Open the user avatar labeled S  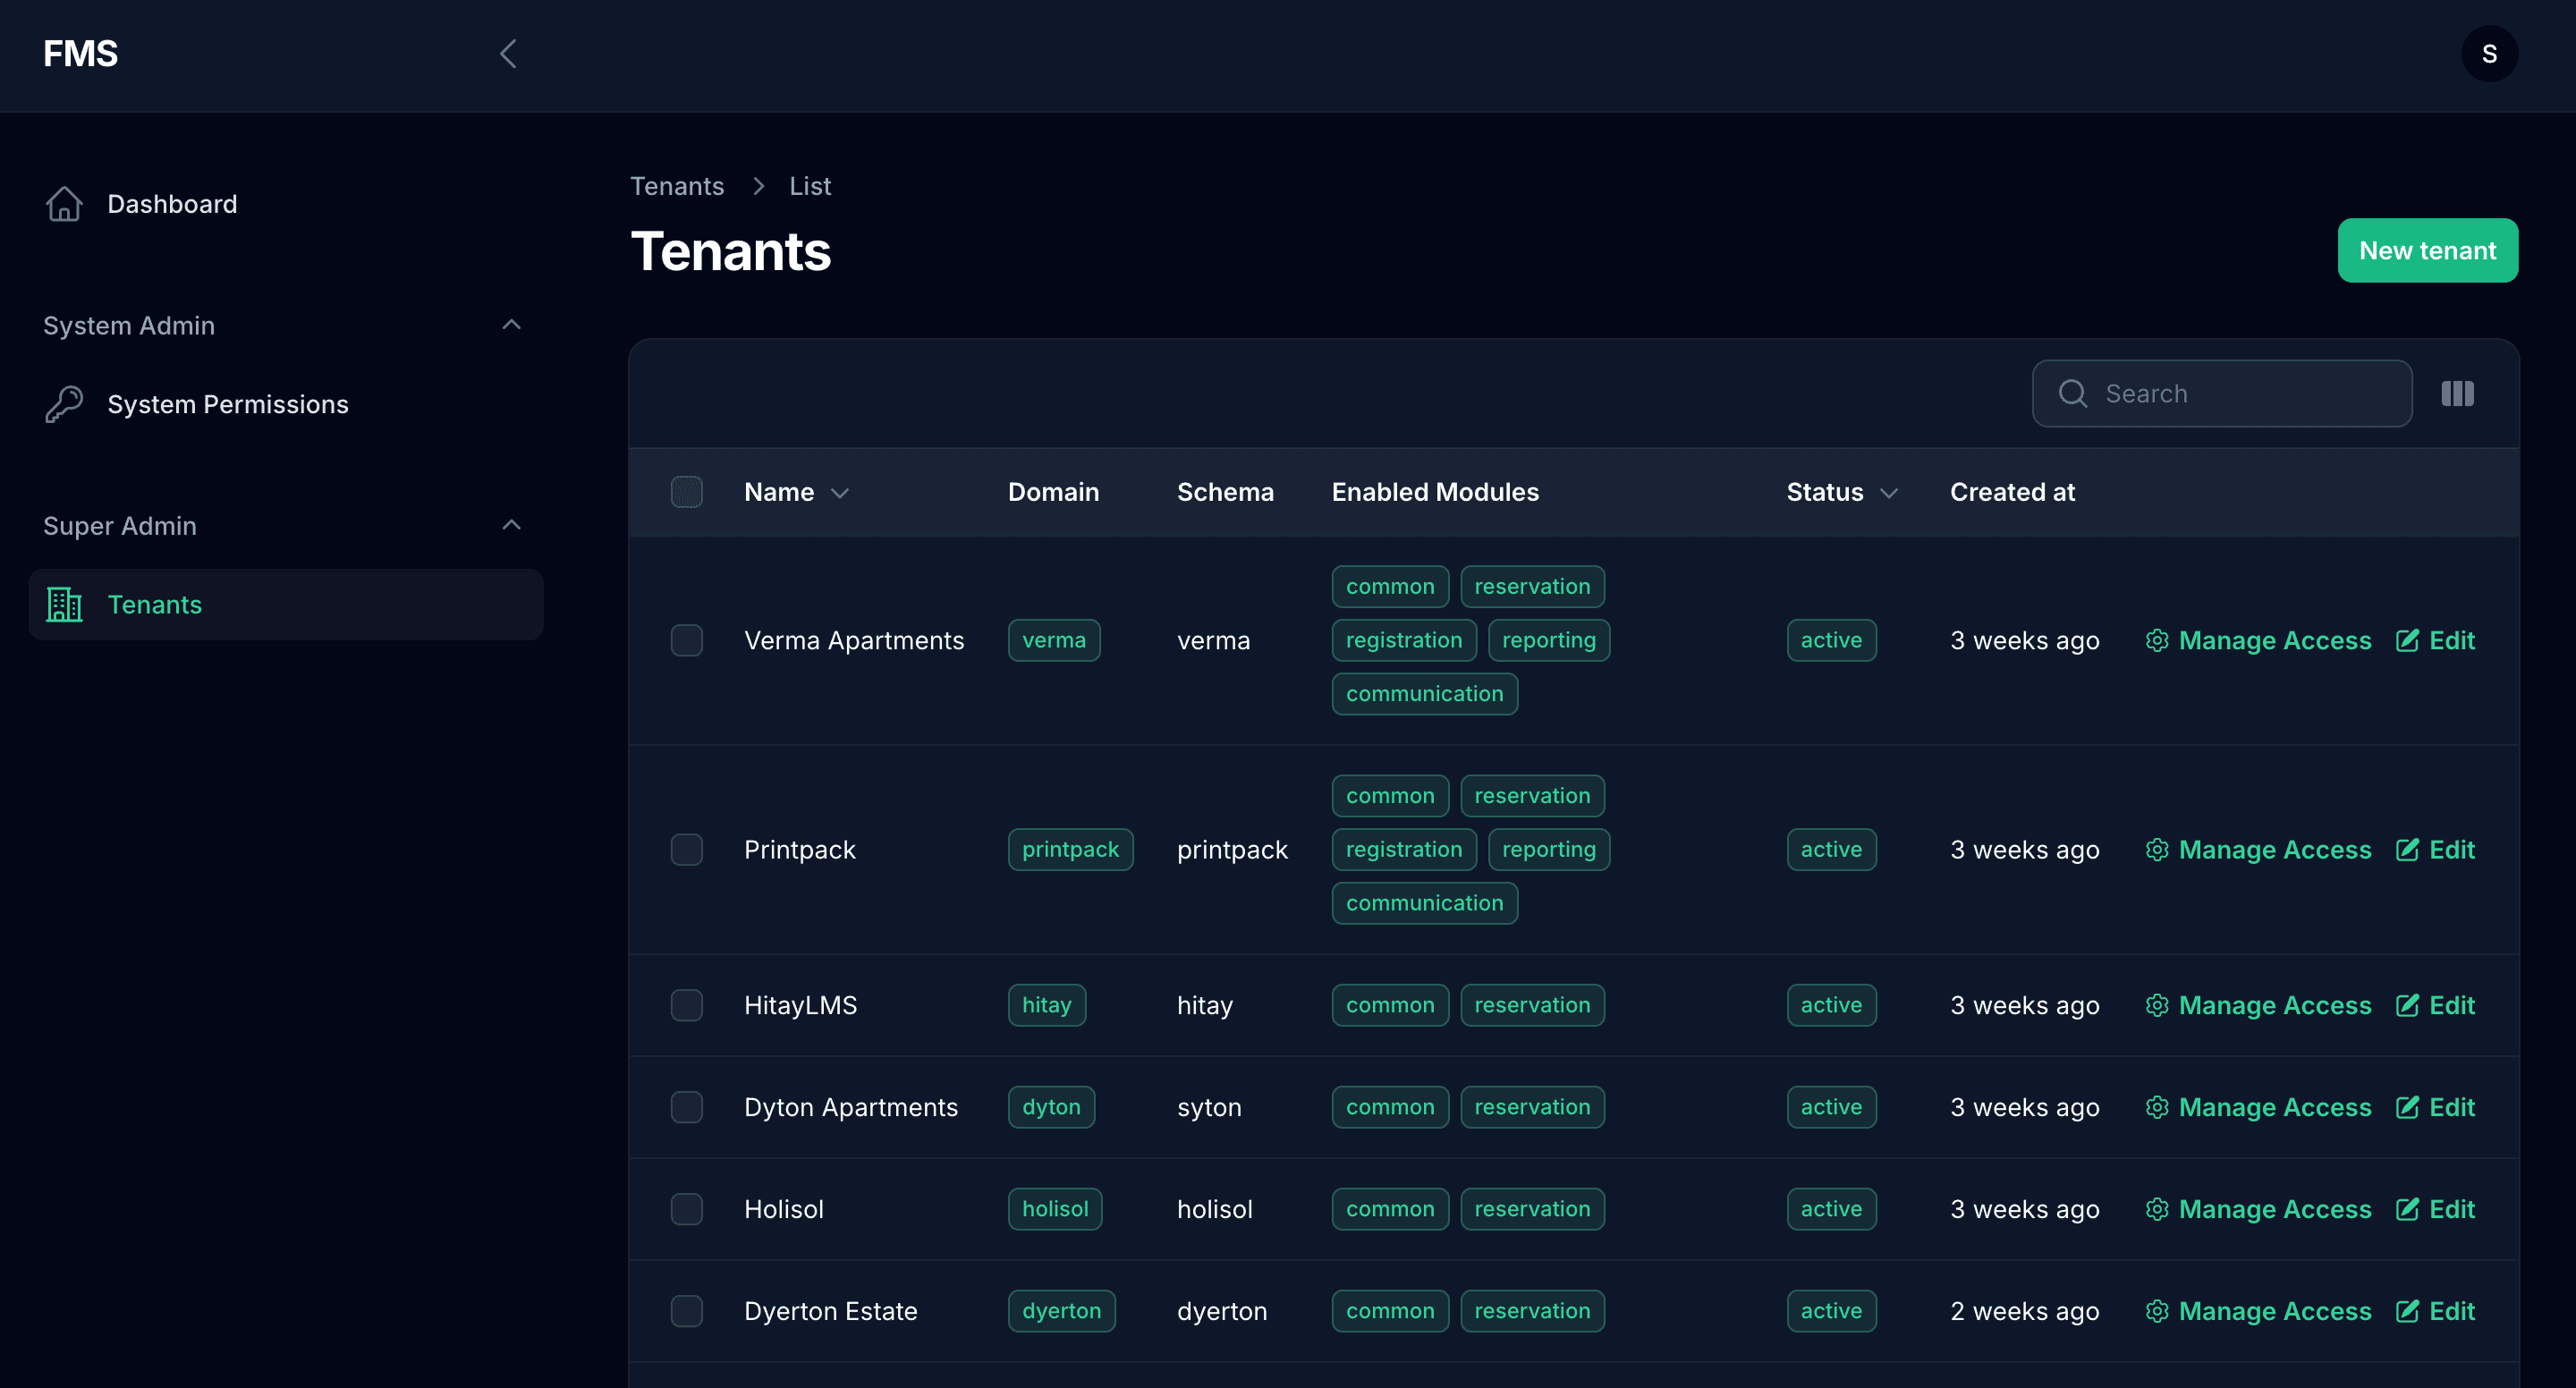2489,53
